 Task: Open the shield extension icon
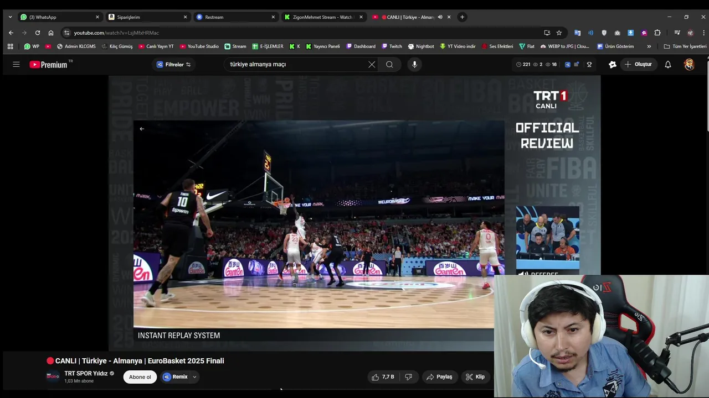604,33
